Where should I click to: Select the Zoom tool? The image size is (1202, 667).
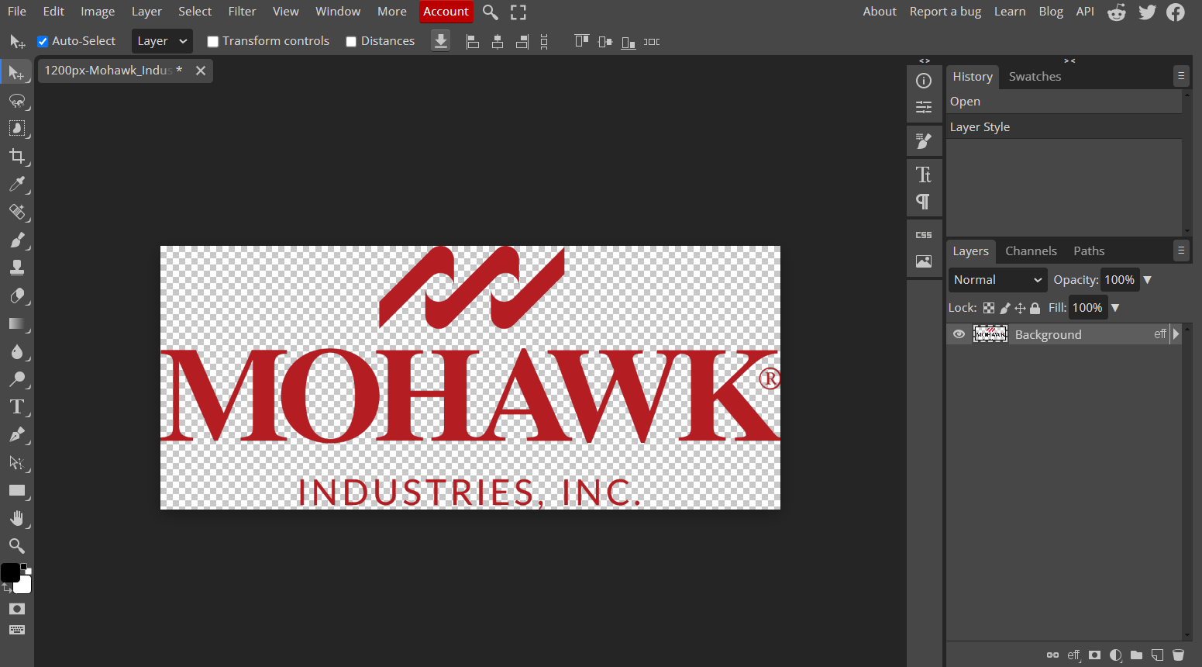[x=16, y=546]
